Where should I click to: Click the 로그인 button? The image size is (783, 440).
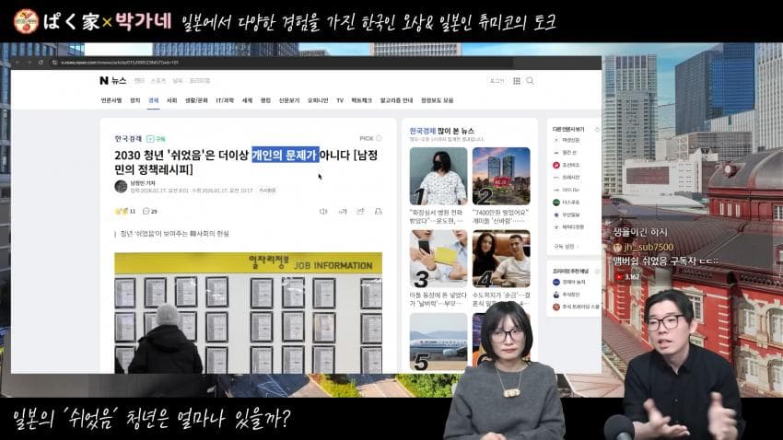click(497, 81)
